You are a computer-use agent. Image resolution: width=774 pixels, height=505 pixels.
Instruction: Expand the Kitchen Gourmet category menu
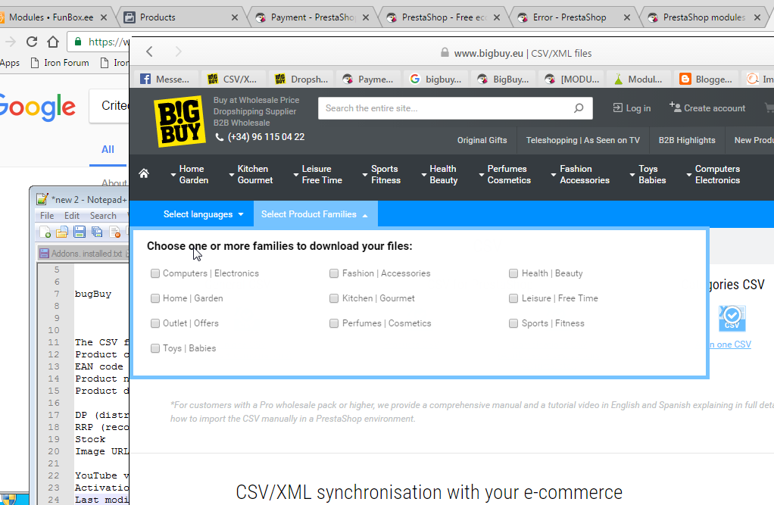click(251, 175)
